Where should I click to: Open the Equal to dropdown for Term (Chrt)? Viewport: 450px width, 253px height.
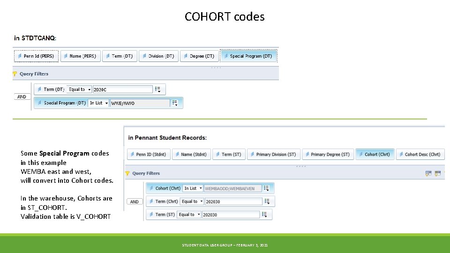[x=192, y=201]
